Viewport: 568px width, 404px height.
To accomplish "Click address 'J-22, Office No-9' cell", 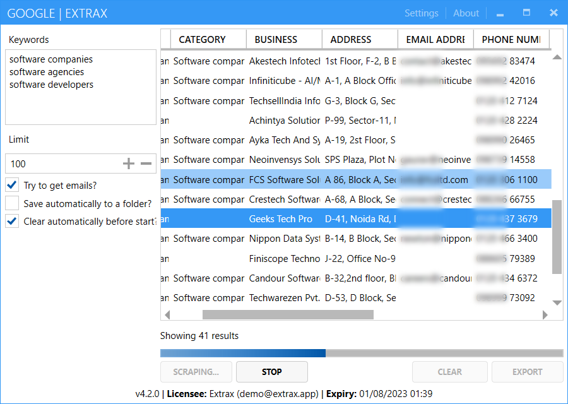I will tap(360, 258).
